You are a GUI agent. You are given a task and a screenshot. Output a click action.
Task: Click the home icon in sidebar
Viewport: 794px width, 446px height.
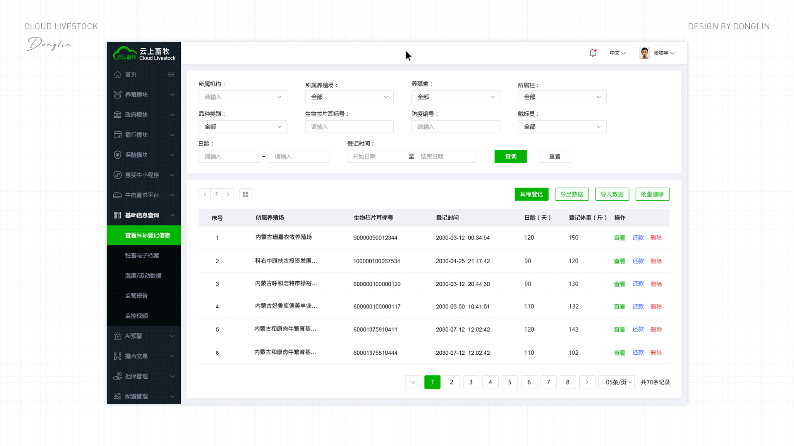click(x=117, y=74)
